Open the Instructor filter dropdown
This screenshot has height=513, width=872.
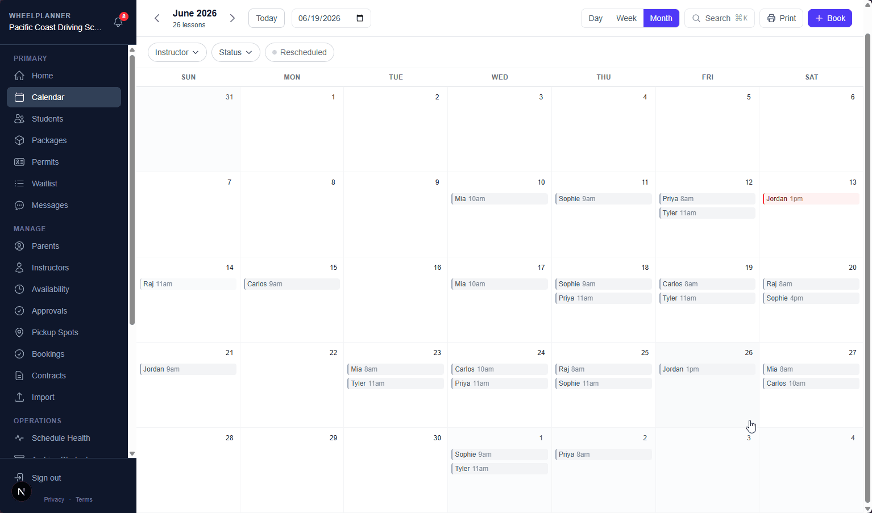[x=177, y=52]
